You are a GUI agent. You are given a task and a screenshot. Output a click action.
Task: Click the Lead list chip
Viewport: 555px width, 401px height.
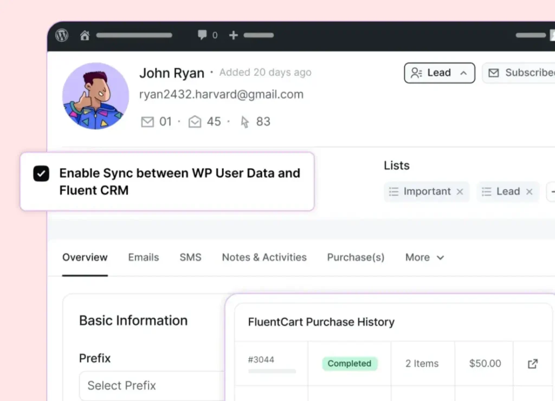coord(507,191)
